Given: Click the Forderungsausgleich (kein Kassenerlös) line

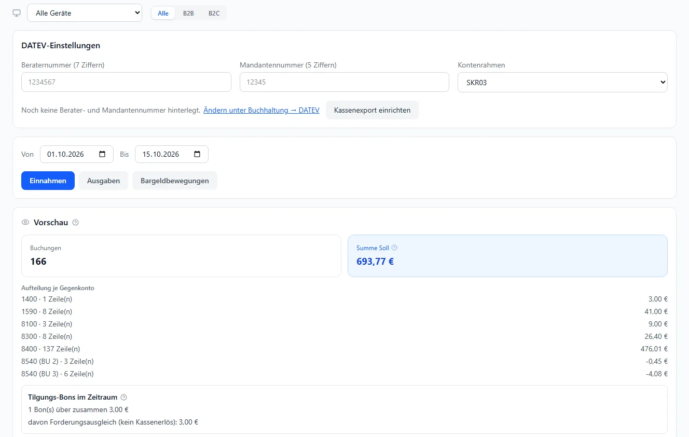Looking at the screenshot, I should coord(113,422).
